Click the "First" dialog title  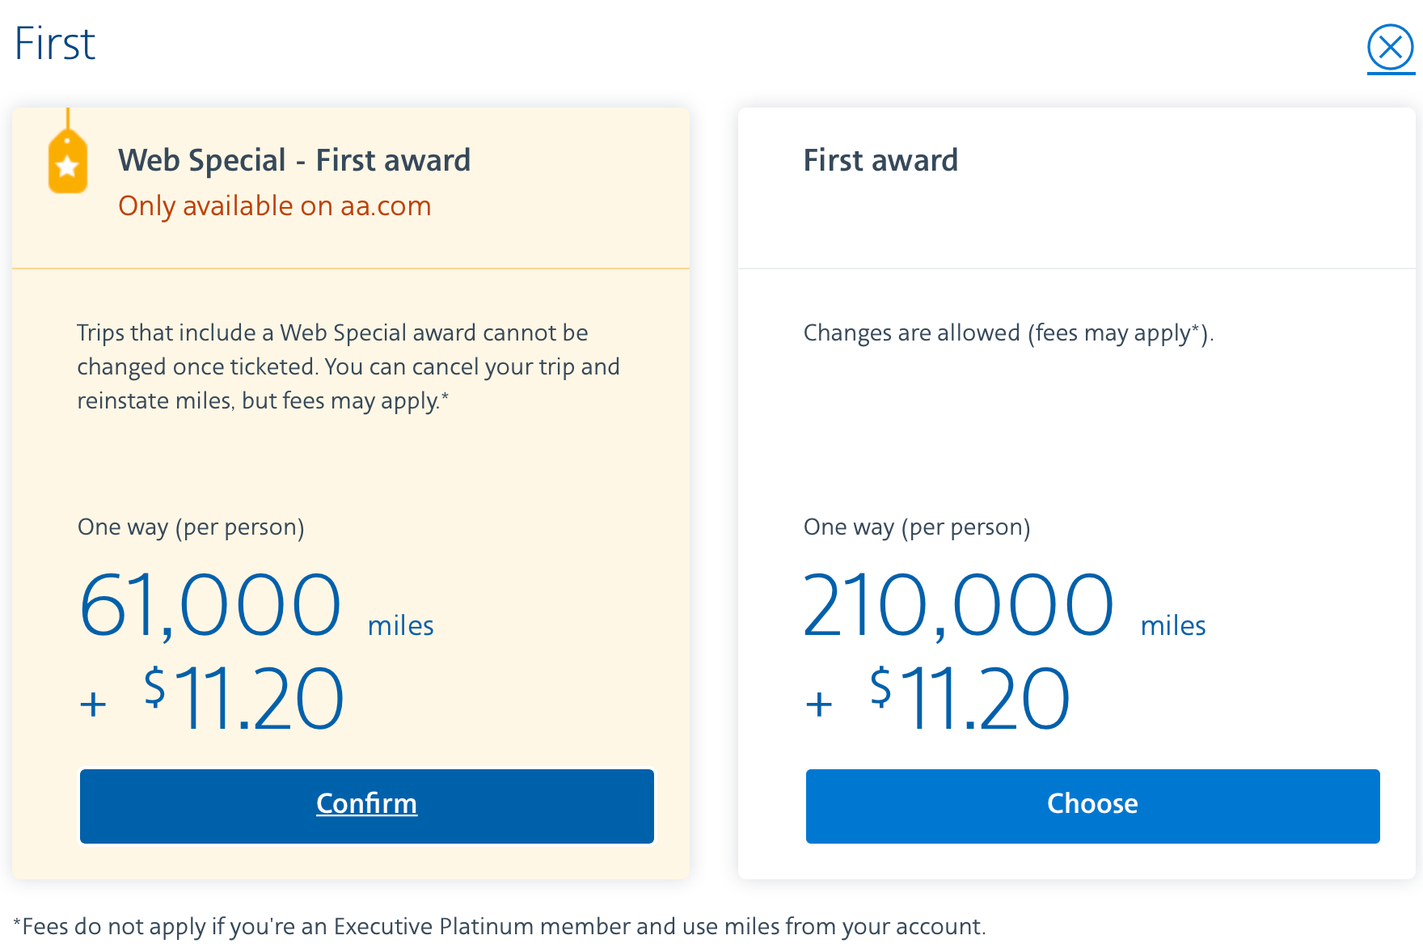[x=55, y=44]
